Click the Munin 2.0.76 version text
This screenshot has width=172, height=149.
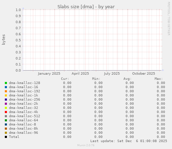(x=86, y=145)
